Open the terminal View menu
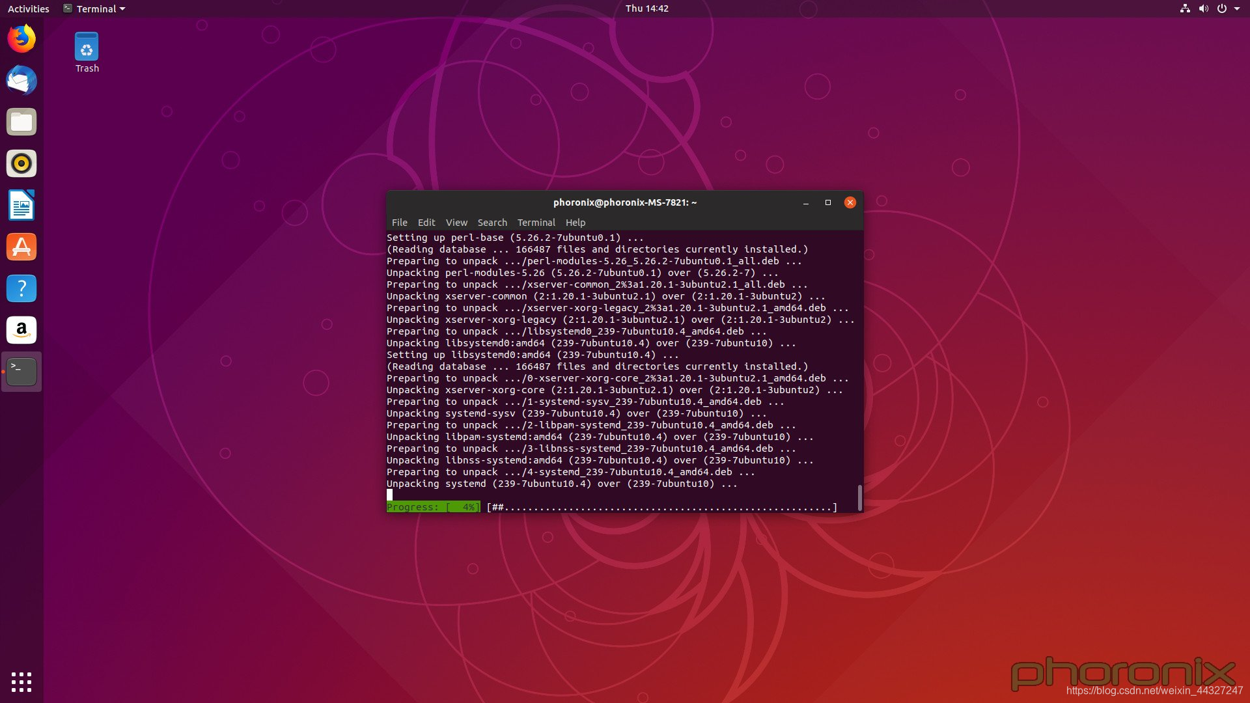This screenshot has width=1250, height=703. (x=456, y=223)
